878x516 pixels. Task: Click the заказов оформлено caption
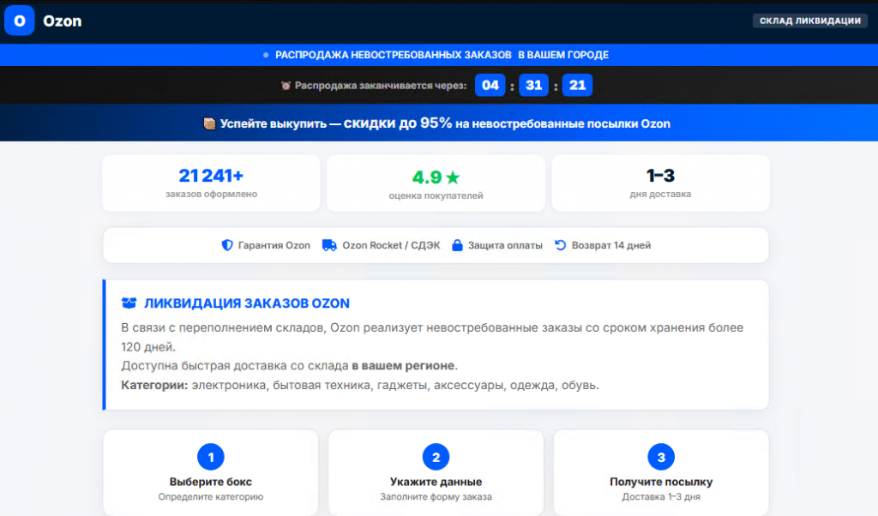click(211, 195)
